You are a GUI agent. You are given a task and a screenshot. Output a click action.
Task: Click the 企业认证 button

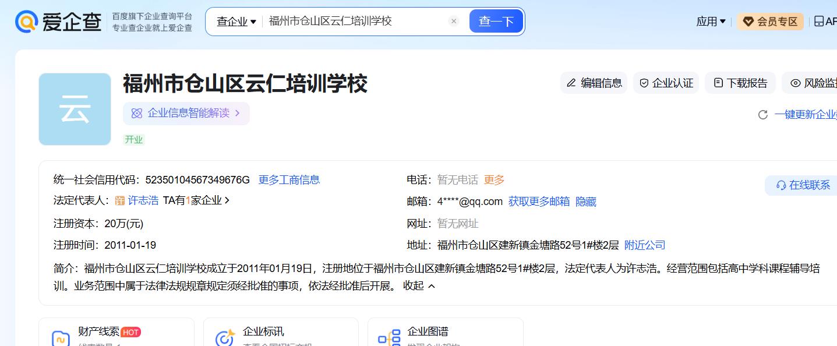(666, 83)
